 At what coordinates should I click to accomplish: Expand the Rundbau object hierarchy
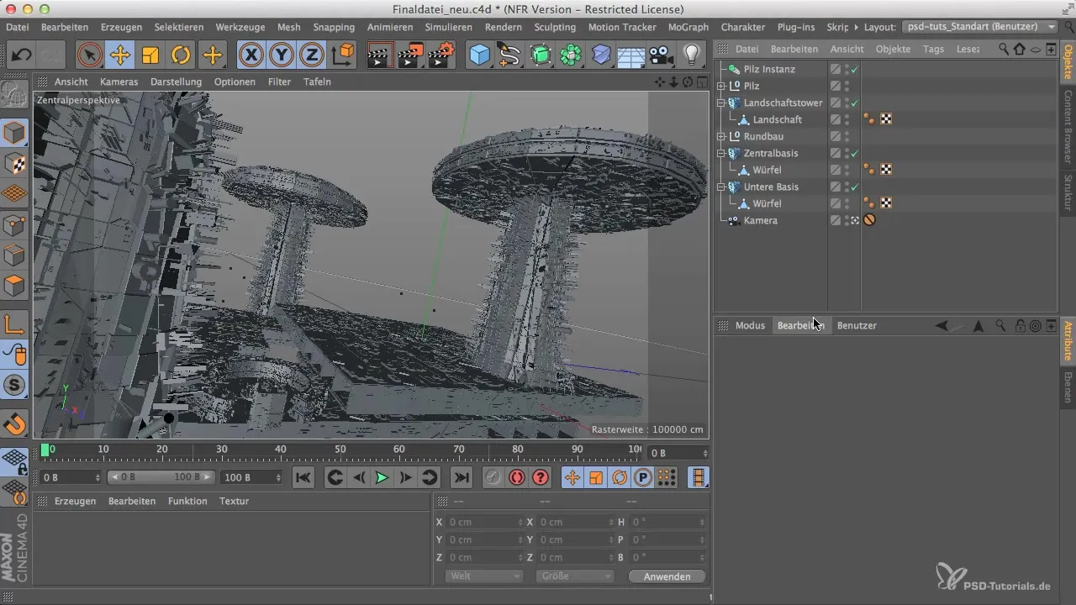point(720,136)
